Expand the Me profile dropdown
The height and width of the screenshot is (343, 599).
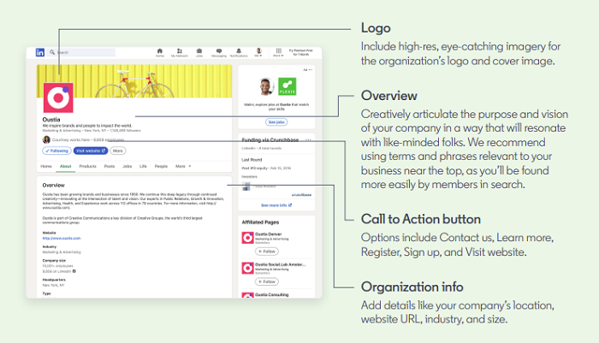258,52
